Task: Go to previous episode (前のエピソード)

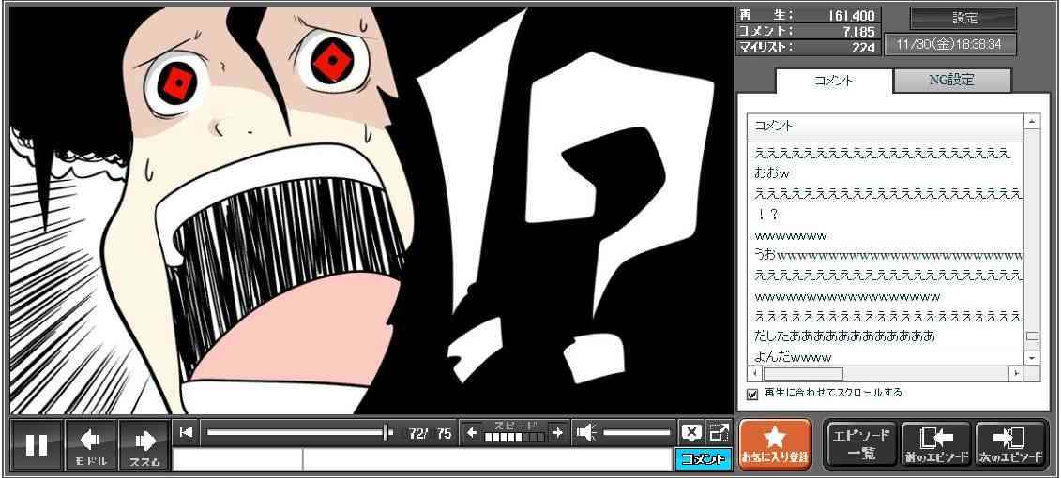Action: tap(935, 443)
